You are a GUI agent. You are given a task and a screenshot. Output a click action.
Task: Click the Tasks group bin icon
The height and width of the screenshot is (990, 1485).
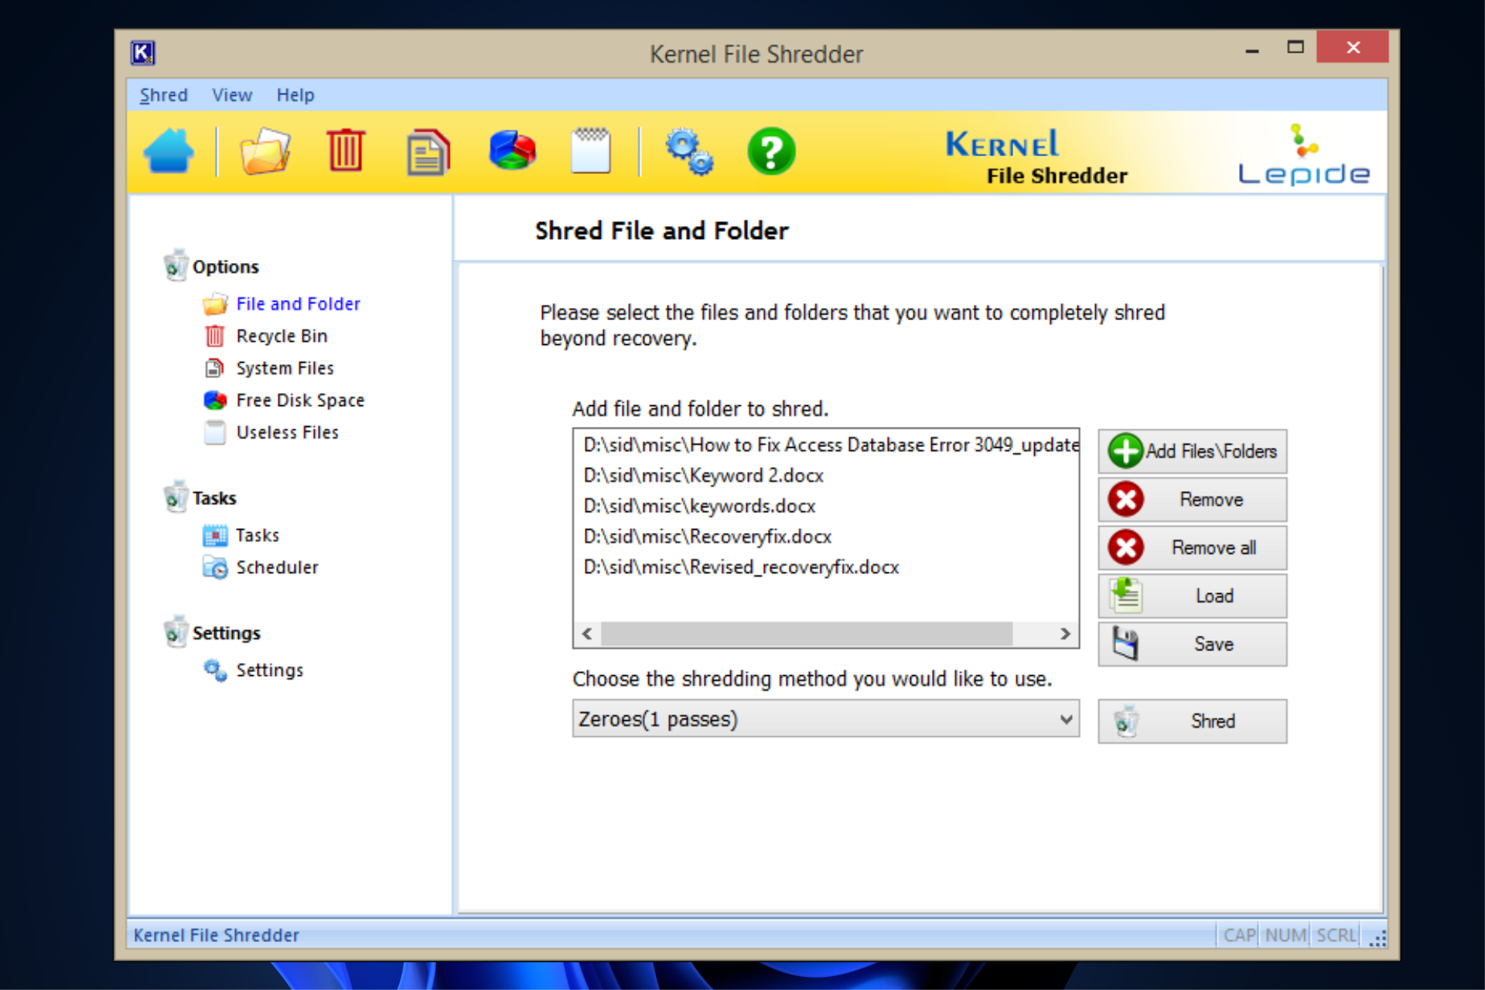[x=176, y=497]
